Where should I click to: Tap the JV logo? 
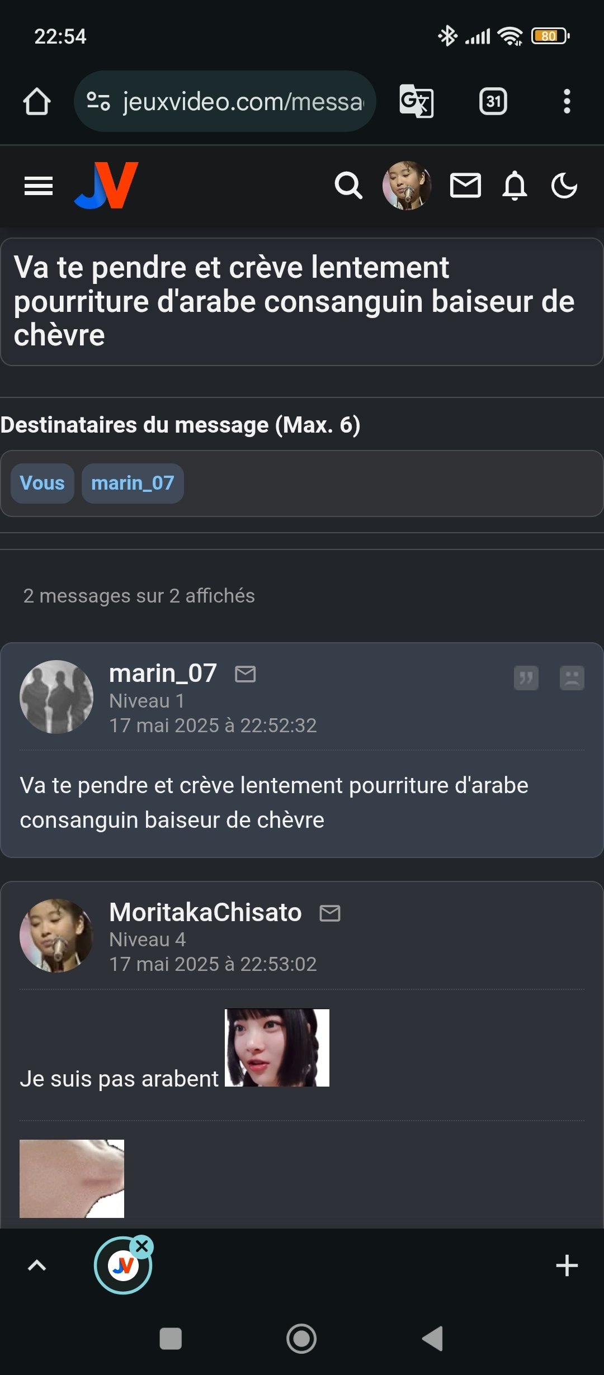coord(106,186)
